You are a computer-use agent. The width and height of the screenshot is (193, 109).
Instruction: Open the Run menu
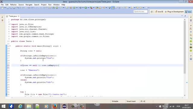pos(50,5)
